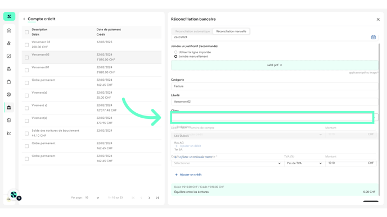Open the Sélectionner credit account dropdown
This screenshot has width=387, height=217.
point(227,163)
